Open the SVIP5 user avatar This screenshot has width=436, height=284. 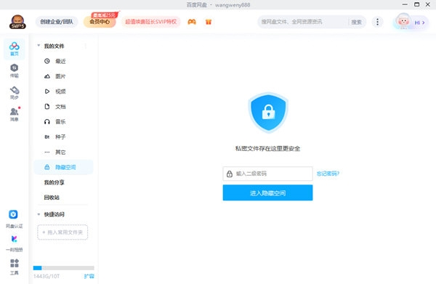point(17,22)
